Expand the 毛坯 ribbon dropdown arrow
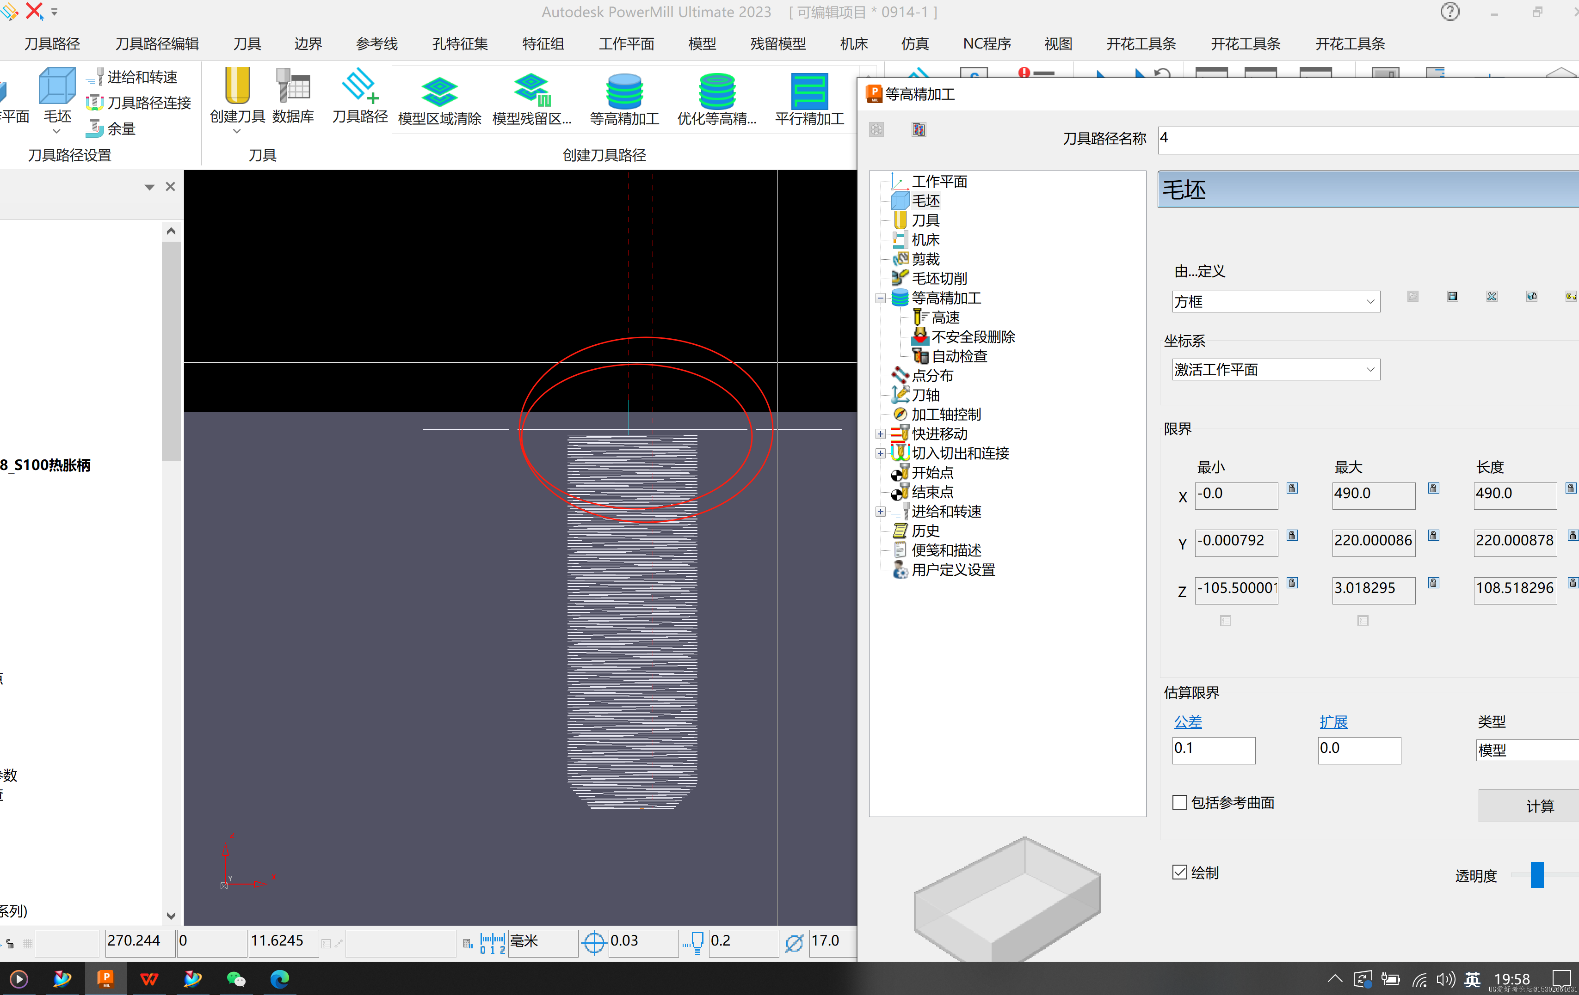The height and width of the screenshot is (995, 1579). point(57,132)
